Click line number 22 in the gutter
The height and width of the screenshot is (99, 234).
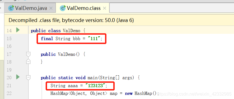pyautogui.click(x=9, y=94)
